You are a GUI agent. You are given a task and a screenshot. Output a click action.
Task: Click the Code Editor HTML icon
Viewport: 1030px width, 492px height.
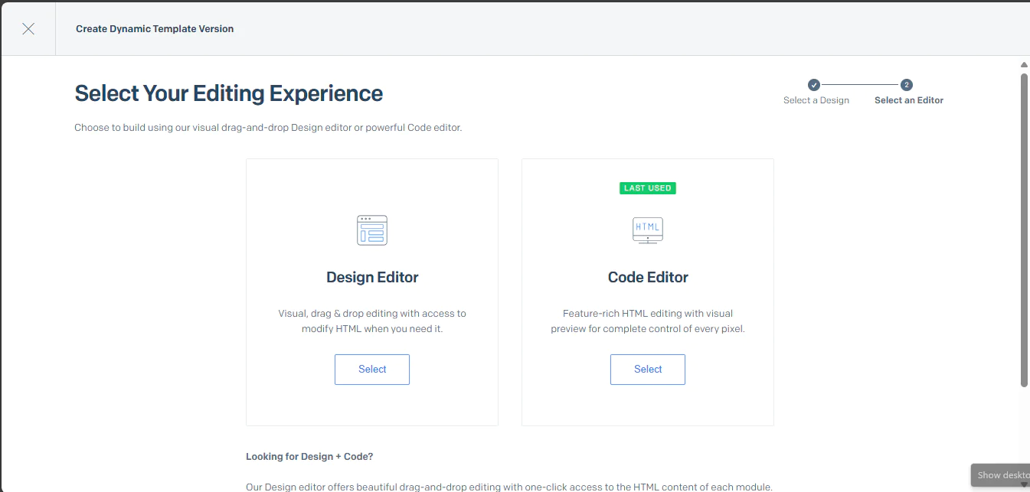pos(647,227)
